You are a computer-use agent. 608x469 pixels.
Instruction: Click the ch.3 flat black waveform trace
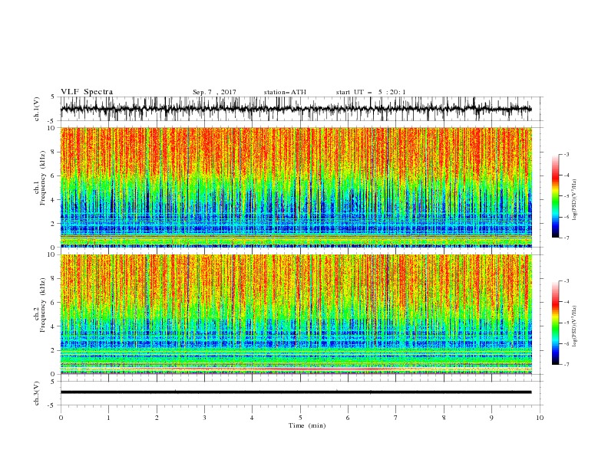296,392
